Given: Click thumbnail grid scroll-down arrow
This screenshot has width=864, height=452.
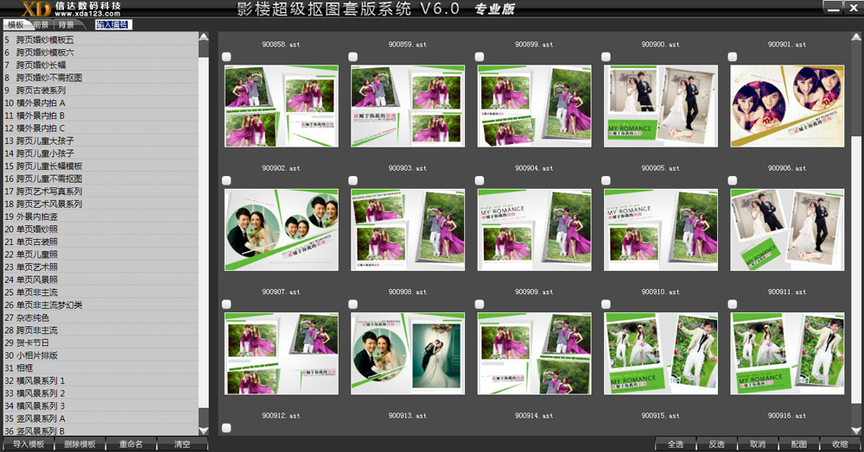Looking at the screenshot, I should pyautogui.click(x=855, y=430).
